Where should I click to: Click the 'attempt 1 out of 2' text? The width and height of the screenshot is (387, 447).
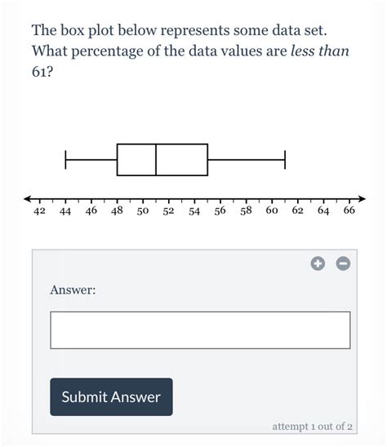pos(312,427)
